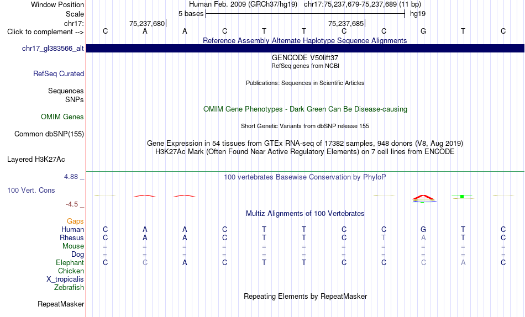Click 'Reference Assembly Alternate Haplotype Sequence Alignments' title
This screenshot has width=525, height=317.
305,40
